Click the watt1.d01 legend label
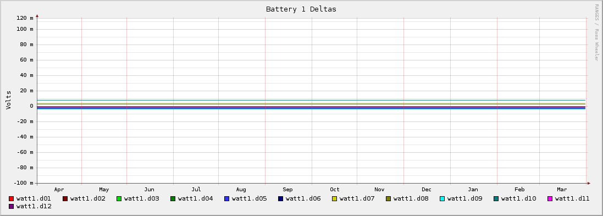This screenshot has width=603, height=216. [x=34, y=199]
